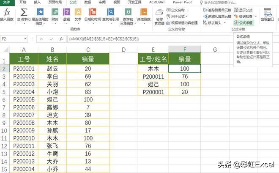Switch to the Power Pivot tab
279x173 pixels.
point(182,2)
